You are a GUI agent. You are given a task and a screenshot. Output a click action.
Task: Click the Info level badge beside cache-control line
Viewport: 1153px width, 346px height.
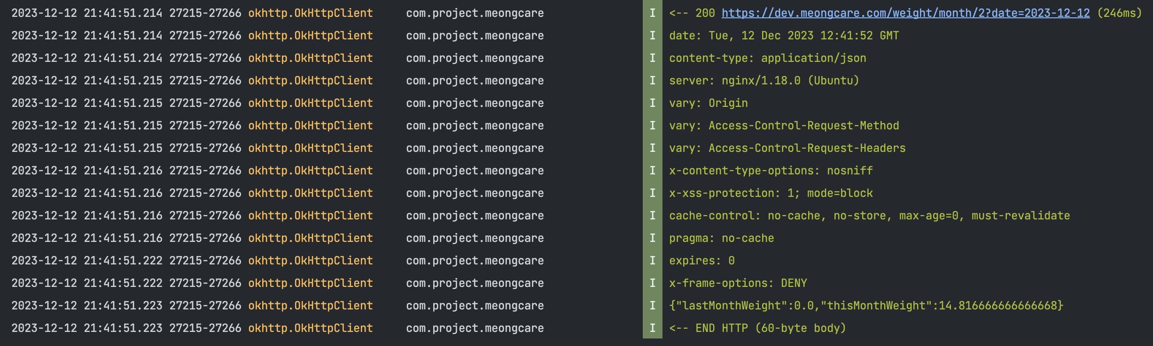pyautogui.click(x=652, y=216)
